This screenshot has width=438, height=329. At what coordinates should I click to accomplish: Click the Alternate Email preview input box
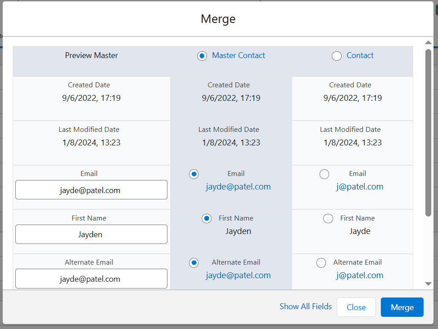(x=91, y=279)
